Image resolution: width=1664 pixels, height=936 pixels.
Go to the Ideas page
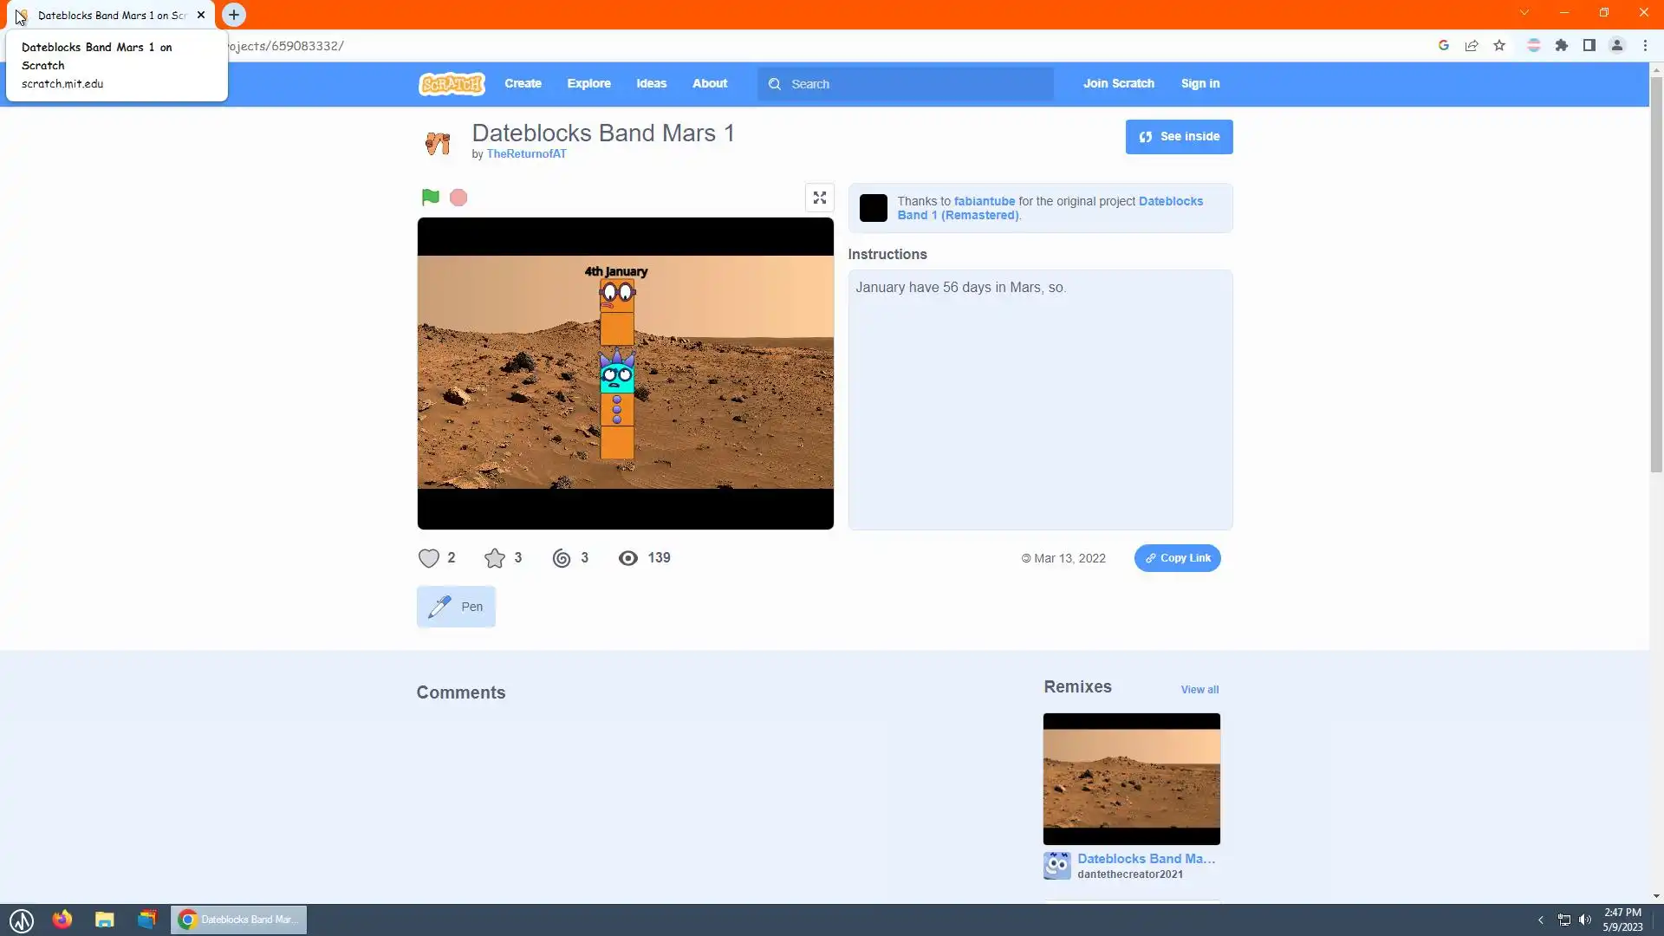click(x=651, y=84)
